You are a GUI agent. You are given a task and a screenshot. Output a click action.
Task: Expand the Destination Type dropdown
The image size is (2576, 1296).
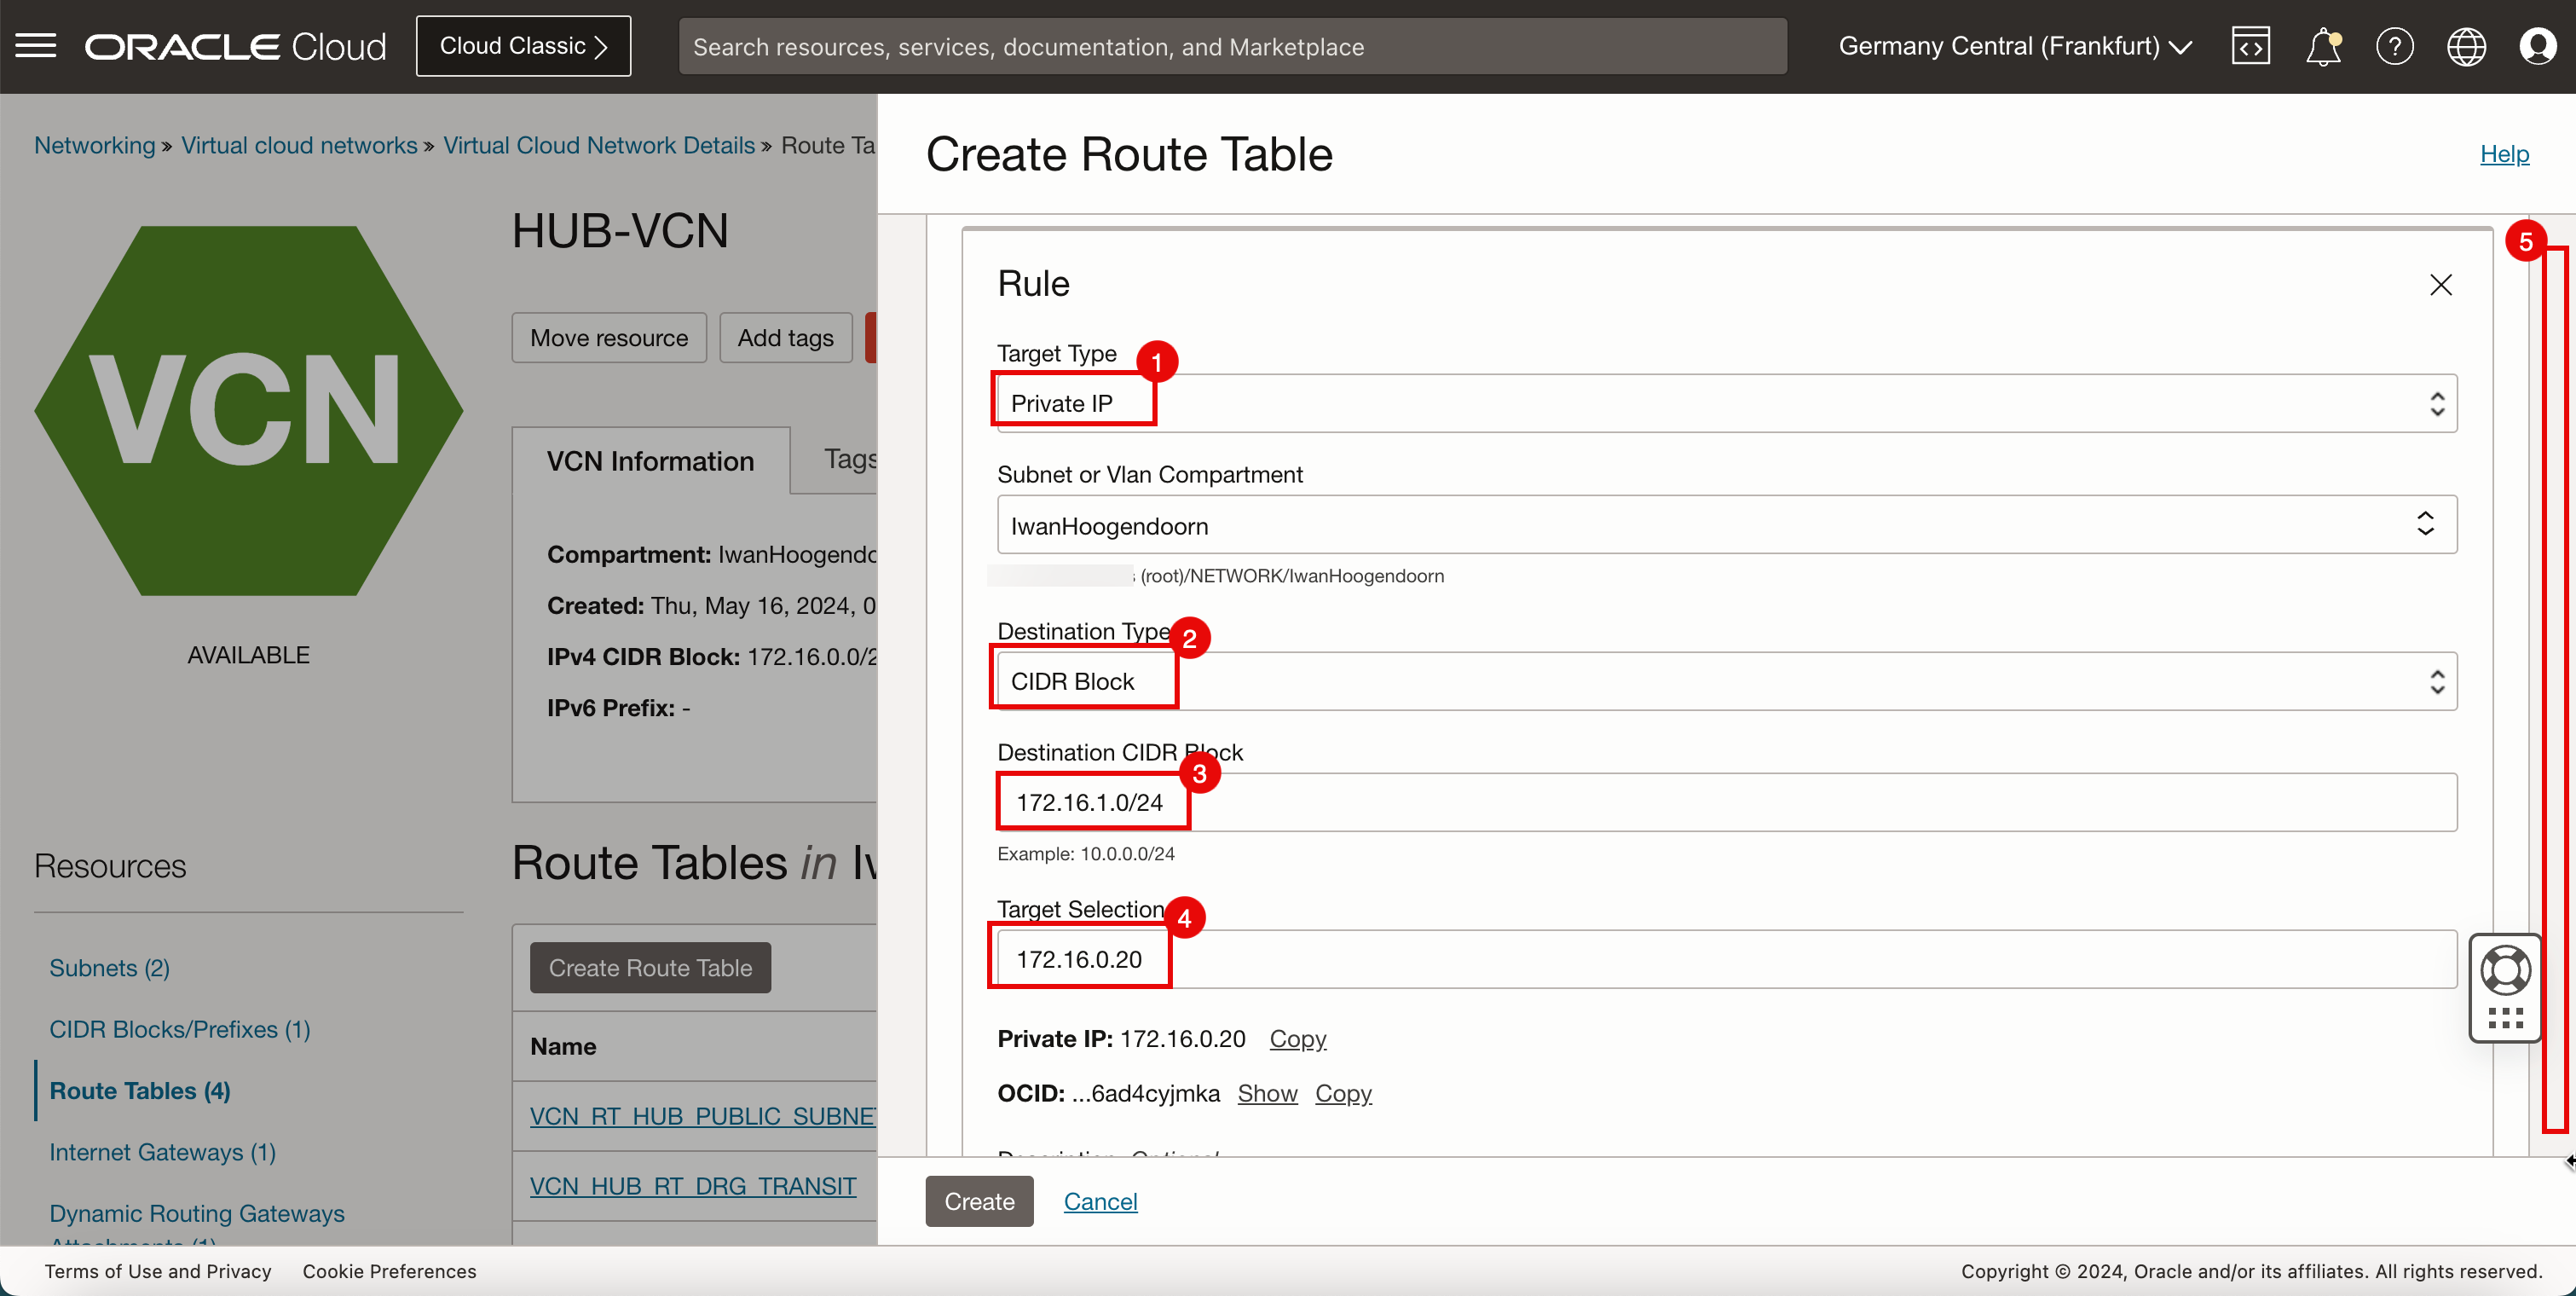[1726, 682]
